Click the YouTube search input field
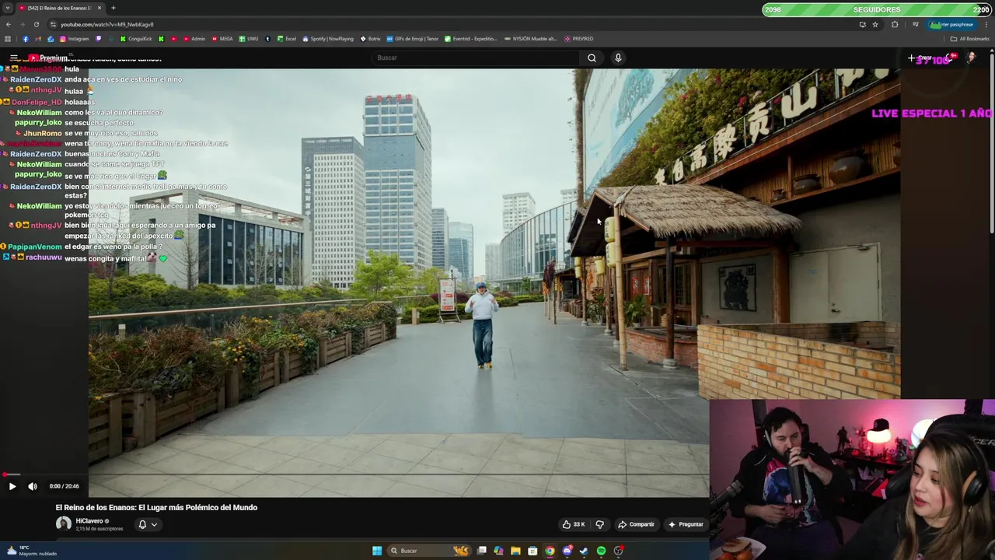The image size is (995, 560). pos(475,58)
